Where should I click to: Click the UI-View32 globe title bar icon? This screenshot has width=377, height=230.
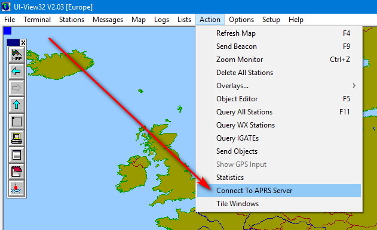pyautogui.click(x=6, y=7)
